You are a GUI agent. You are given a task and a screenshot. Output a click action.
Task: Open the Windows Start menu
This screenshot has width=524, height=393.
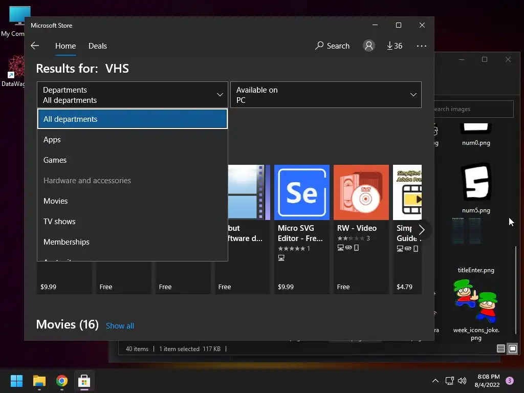tap(16, 381)
